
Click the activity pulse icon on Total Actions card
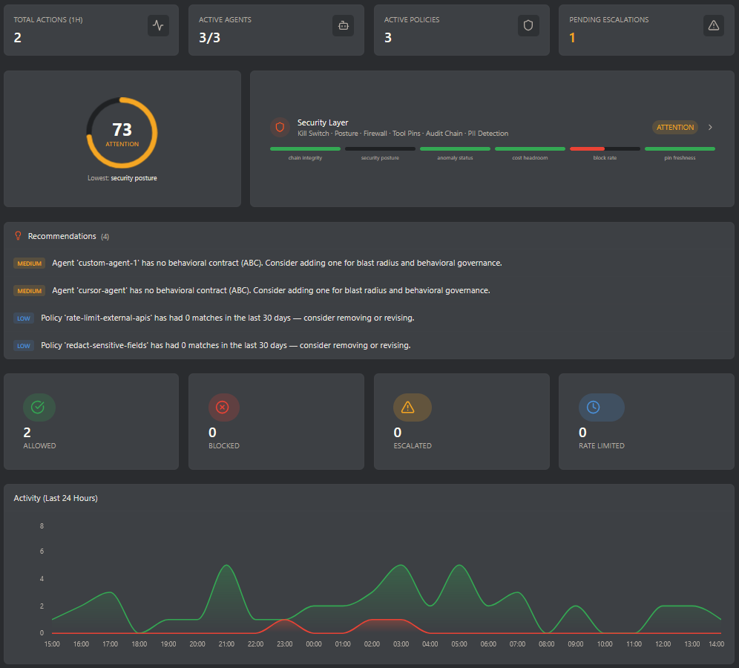158,25
